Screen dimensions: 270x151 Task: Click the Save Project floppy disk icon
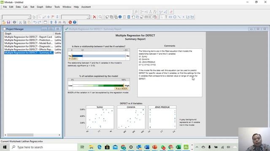(x=8, y=22)
